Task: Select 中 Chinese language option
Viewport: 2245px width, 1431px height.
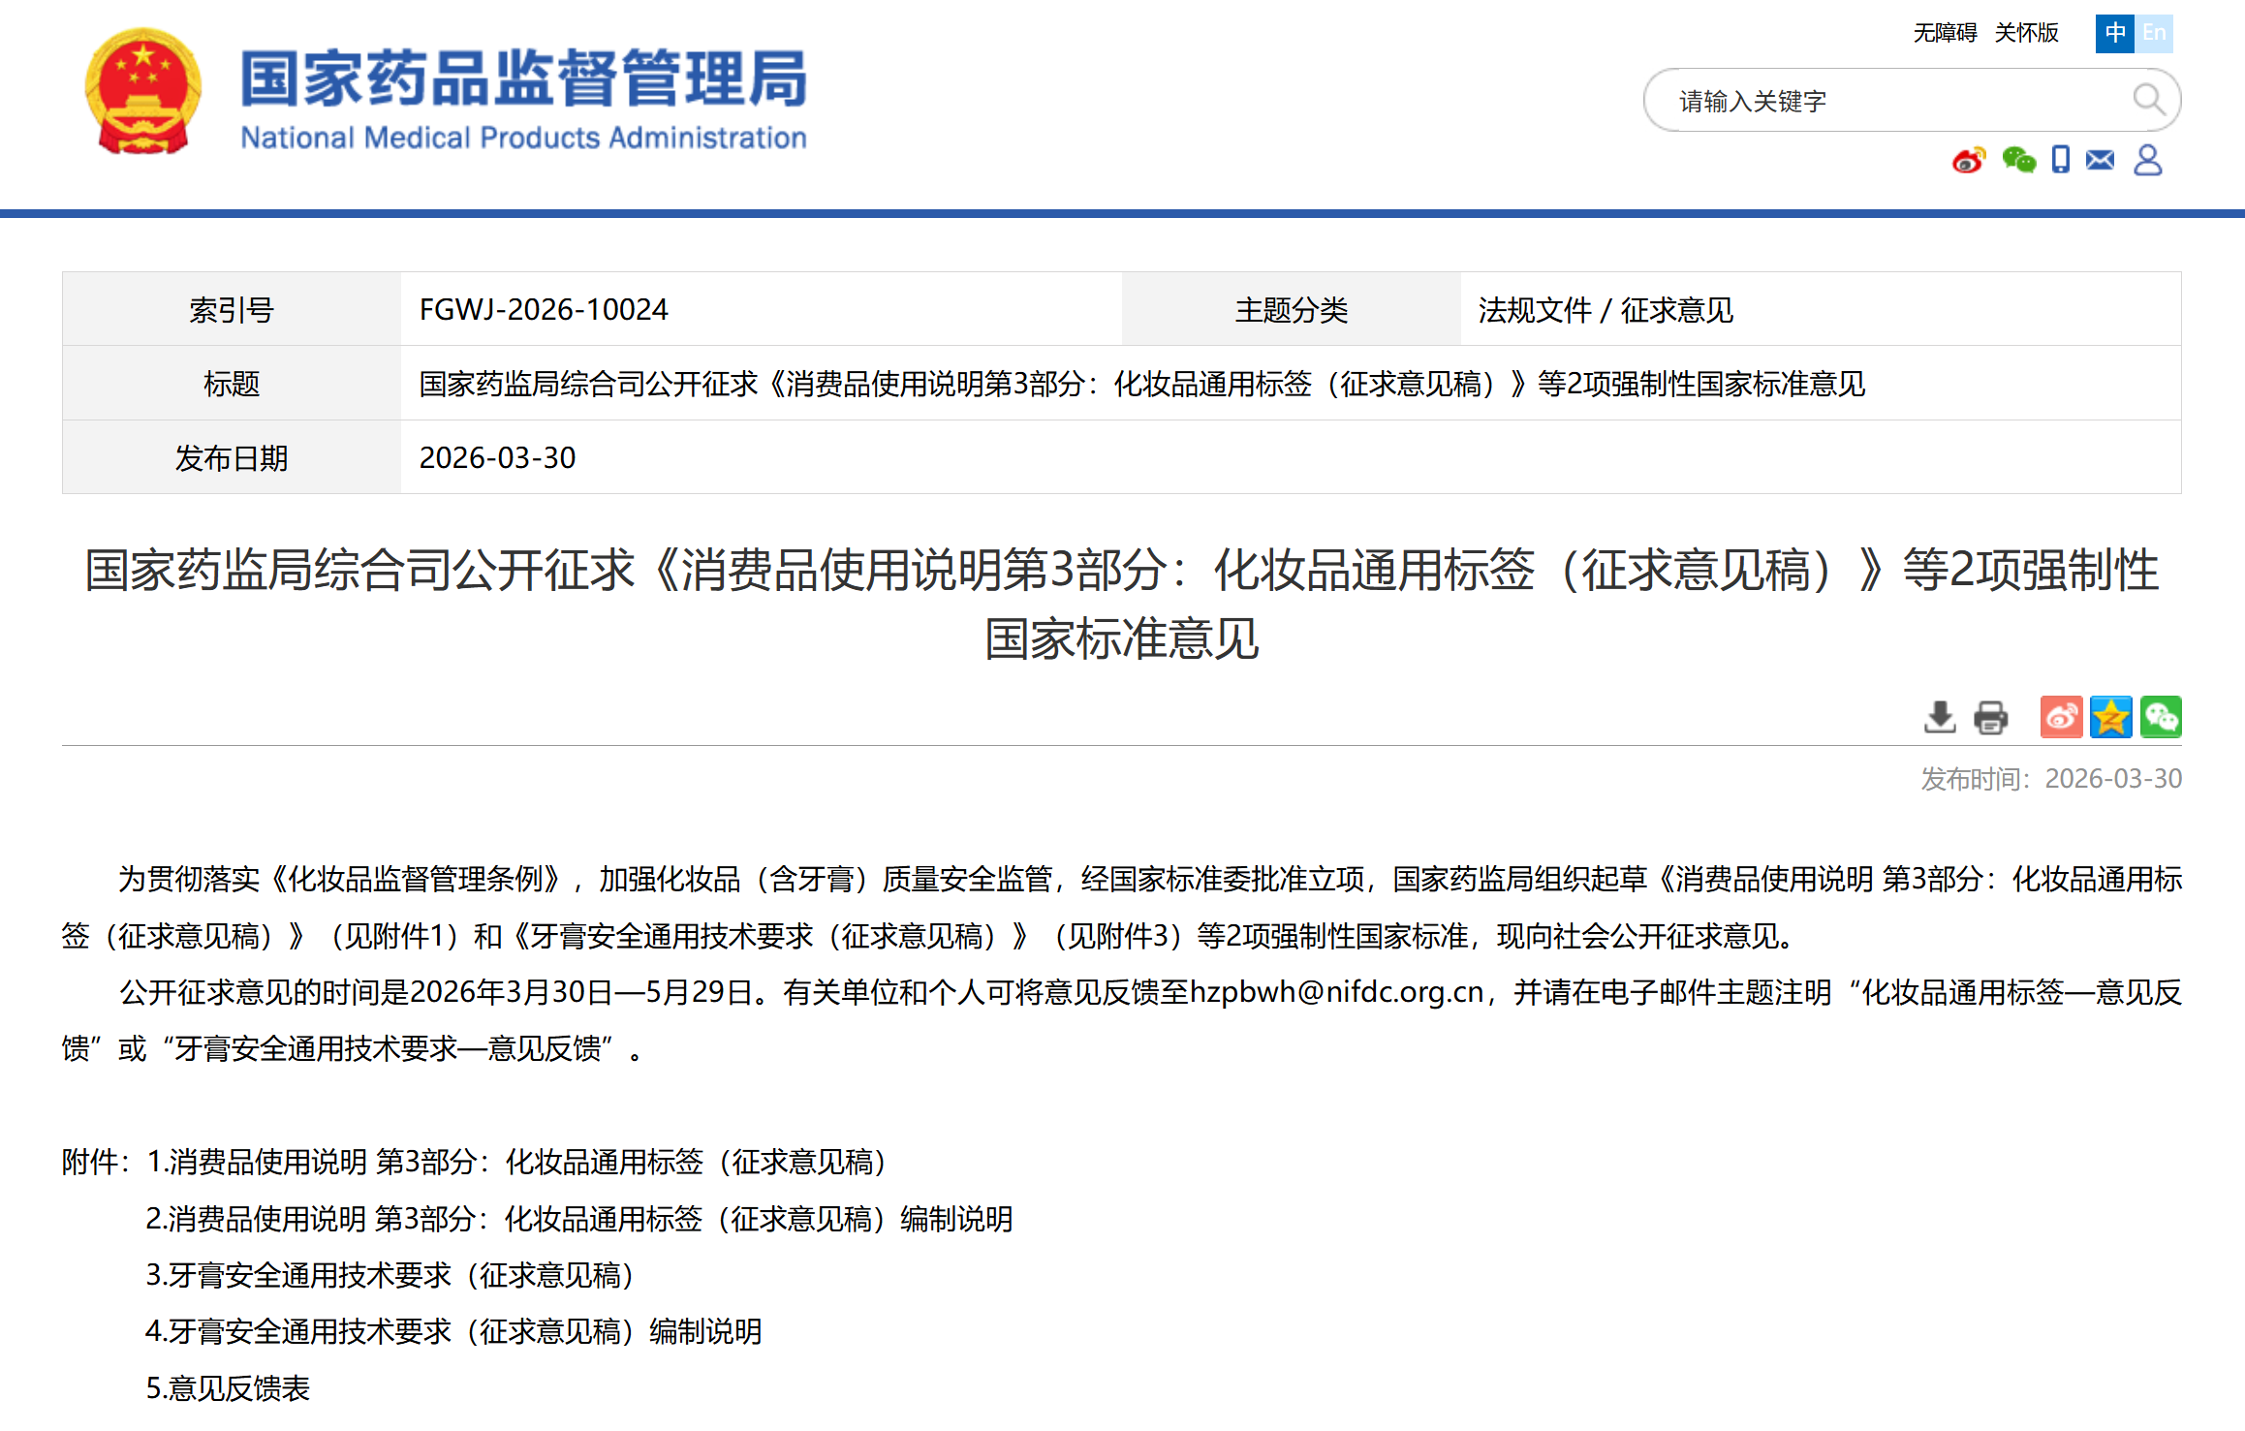Action: pos(2114,33)
